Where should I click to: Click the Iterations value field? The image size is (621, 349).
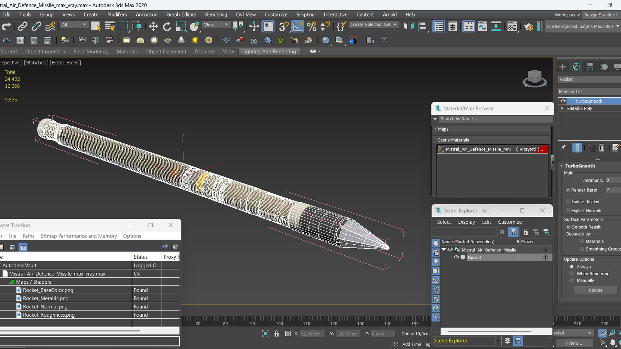613,180
